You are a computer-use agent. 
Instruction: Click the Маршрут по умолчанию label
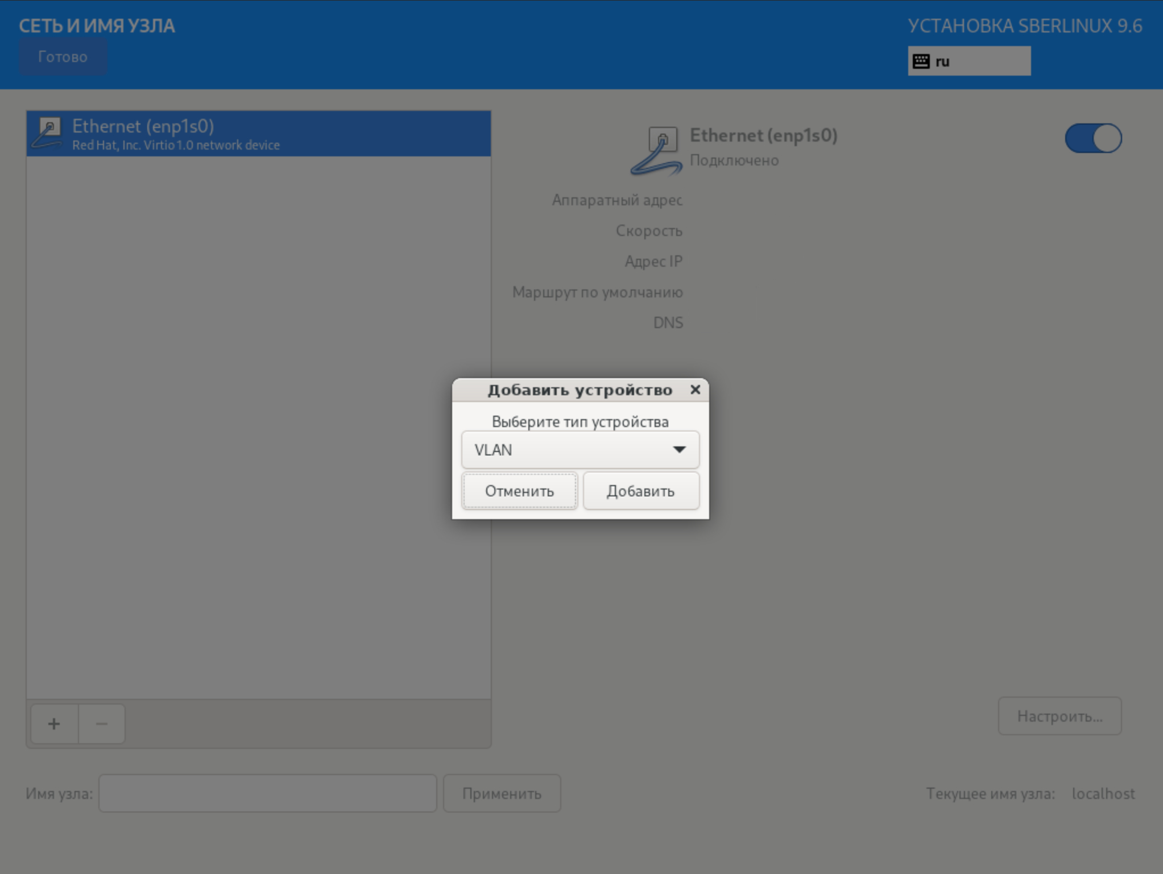tap(598, 292)
